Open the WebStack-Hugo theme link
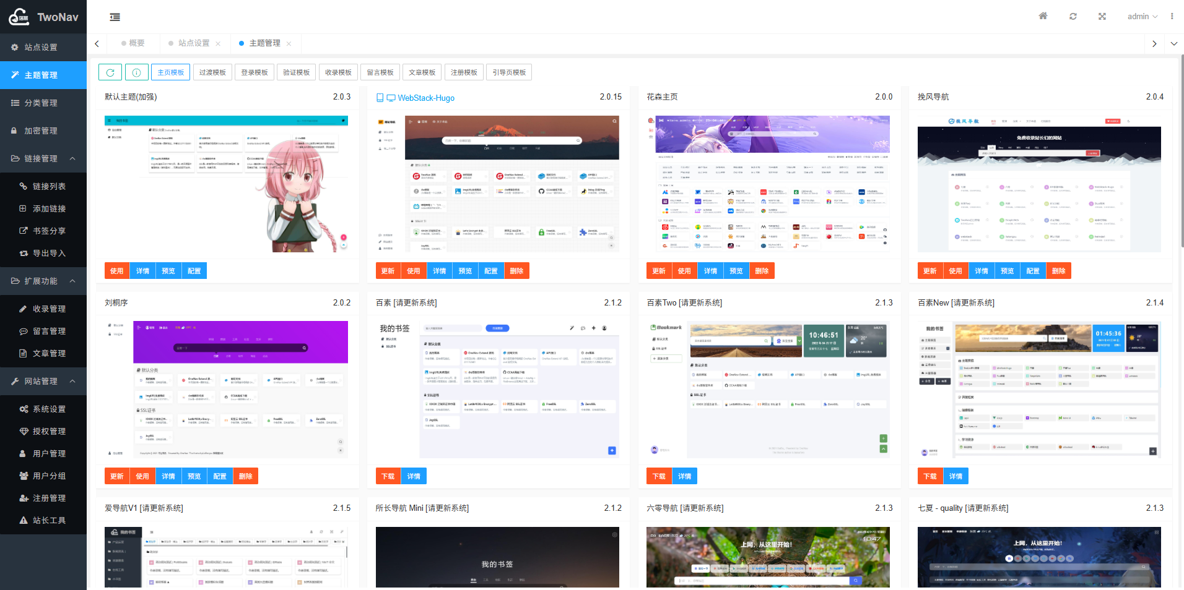The height and width of the screenshot is (590, 1184). 426,98
